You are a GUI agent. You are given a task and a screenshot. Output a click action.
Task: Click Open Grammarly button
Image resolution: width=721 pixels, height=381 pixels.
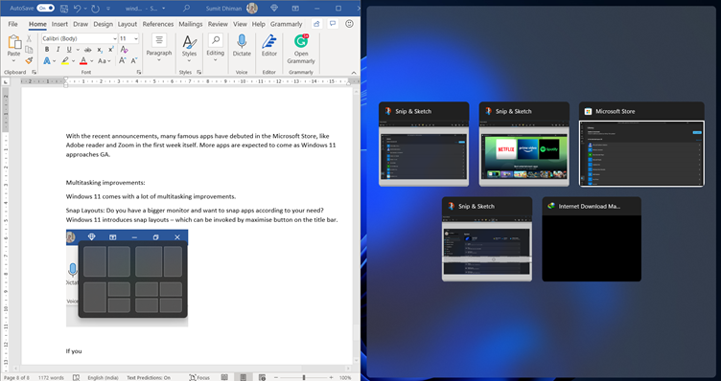[301, 49]
